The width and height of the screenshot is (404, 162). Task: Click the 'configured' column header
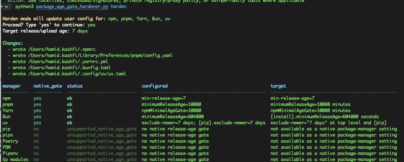(155, 86)
